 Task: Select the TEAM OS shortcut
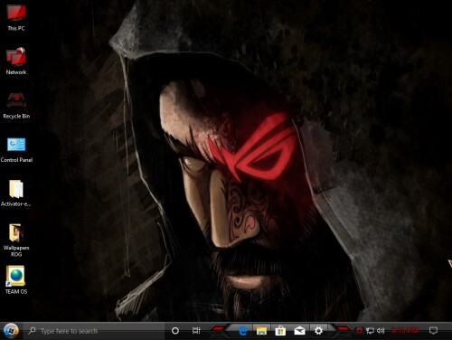coord(16,279)
